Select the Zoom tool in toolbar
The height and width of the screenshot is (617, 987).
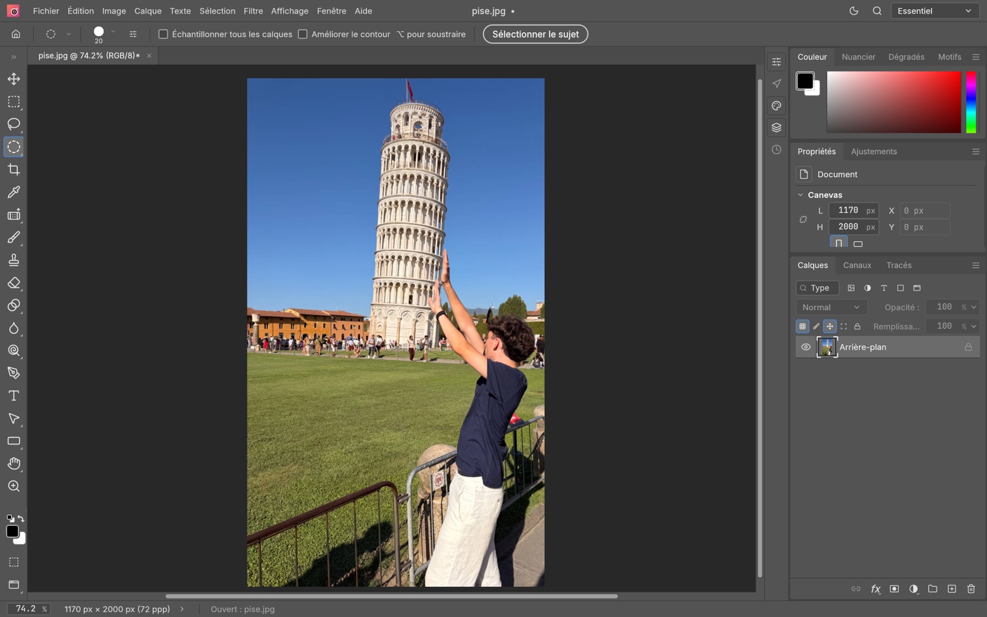click(14, 486)
